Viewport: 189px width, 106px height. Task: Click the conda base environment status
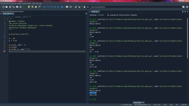tap(143, 105)
